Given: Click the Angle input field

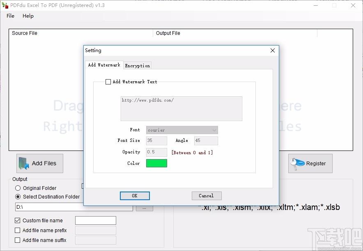Looking at the screenshot, I should click(206, 141).
